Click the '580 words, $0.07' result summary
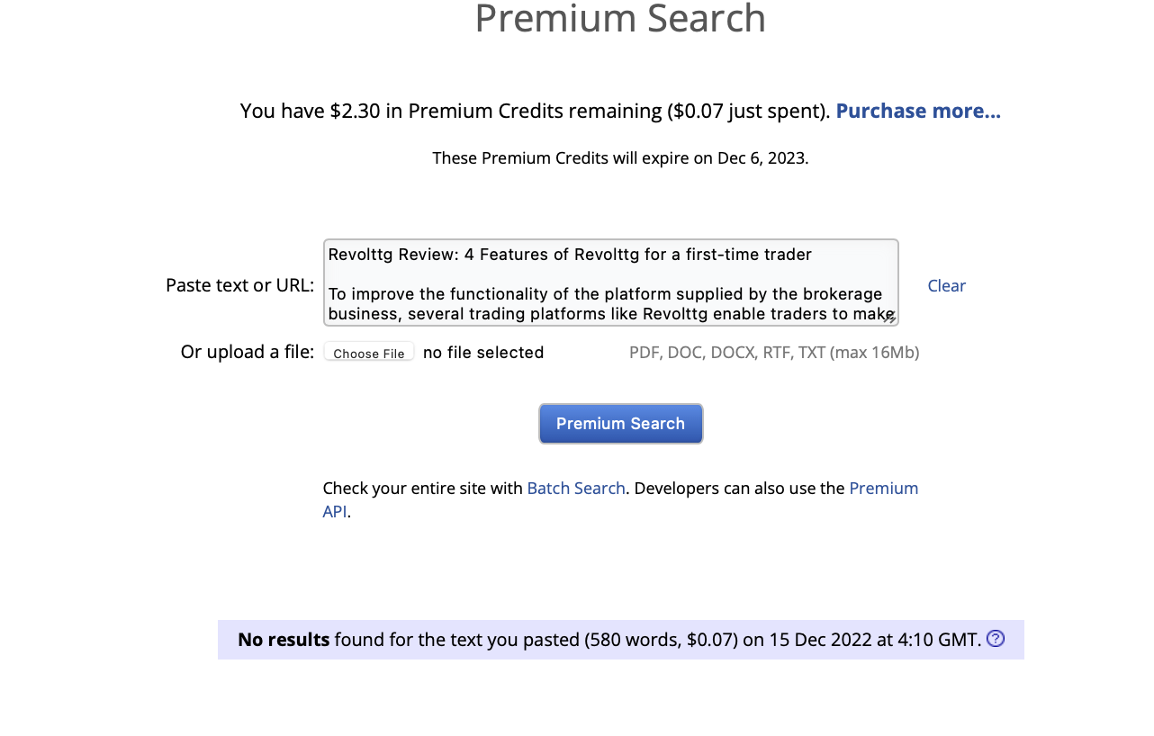This screenshot has height=736, width=1154. 662,640
